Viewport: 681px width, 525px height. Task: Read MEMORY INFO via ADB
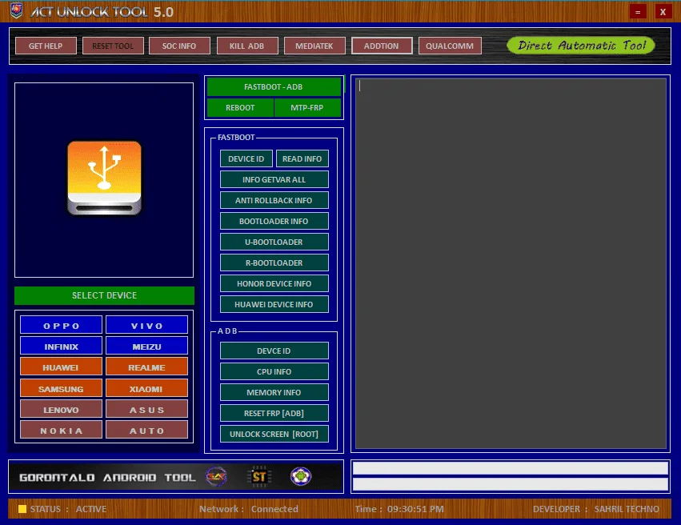coord(274,393)
